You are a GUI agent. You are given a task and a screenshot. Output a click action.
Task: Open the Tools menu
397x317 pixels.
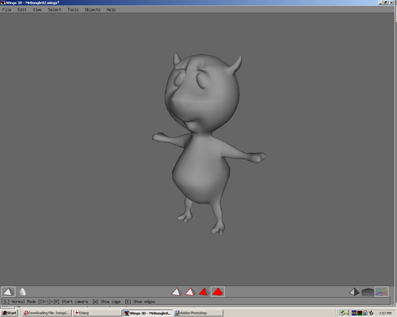click(73, 10)
